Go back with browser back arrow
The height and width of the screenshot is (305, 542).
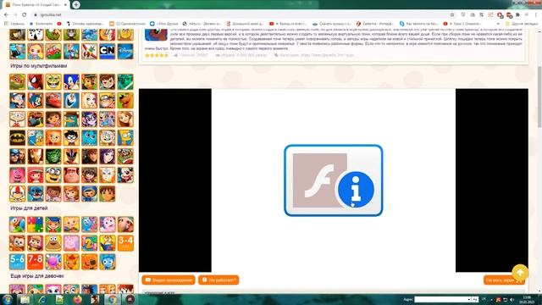pos(6,15)
